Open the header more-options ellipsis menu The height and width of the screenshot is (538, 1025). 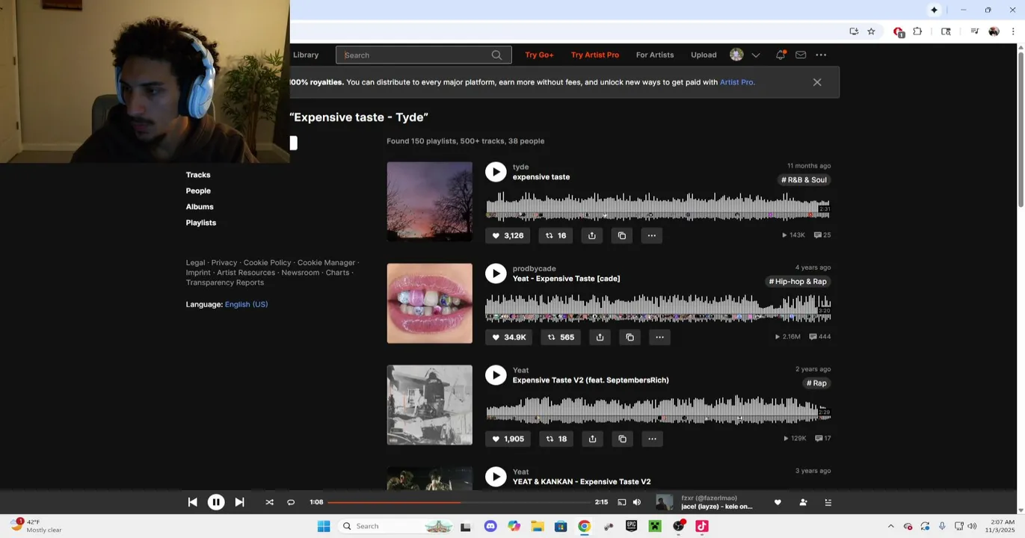tap(821, 55)
